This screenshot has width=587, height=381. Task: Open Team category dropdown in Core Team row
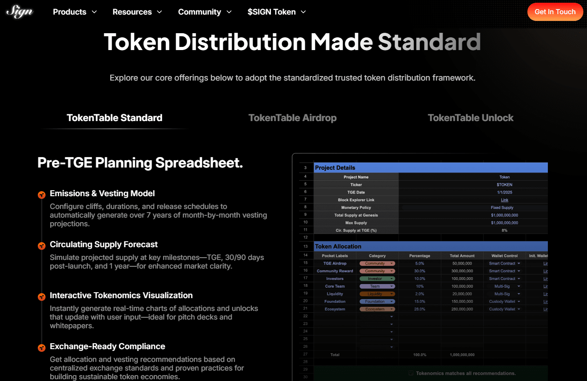pyautogui.click(x=377, y=286)
